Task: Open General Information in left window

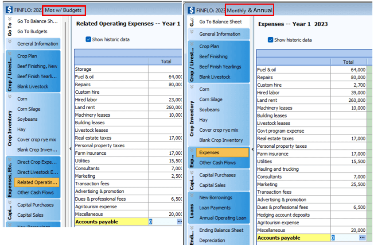Action: [x=38, y=44]
